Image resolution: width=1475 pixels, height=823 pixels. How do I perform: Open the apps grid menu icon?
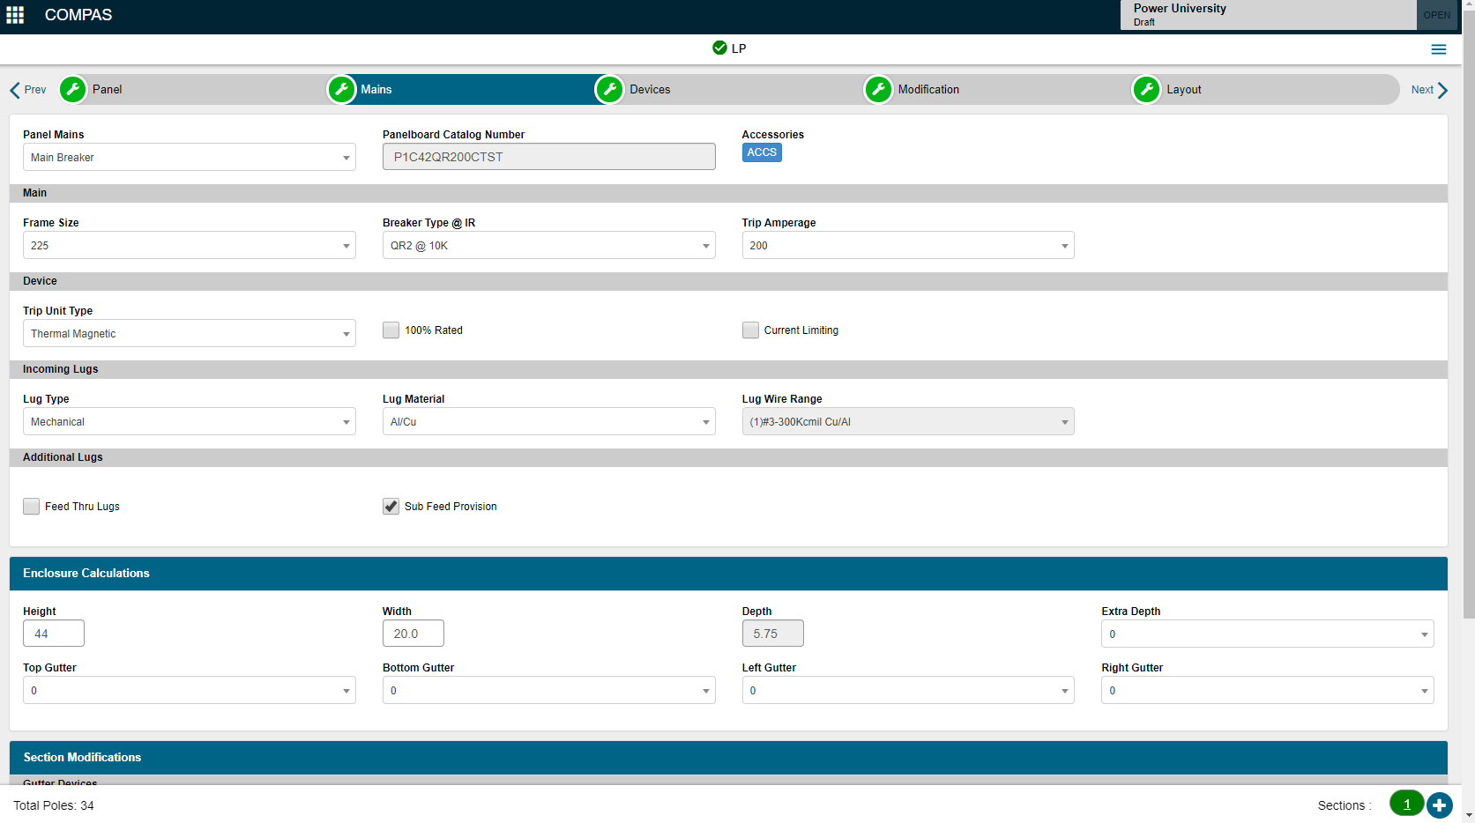click(x=15, y=15)
